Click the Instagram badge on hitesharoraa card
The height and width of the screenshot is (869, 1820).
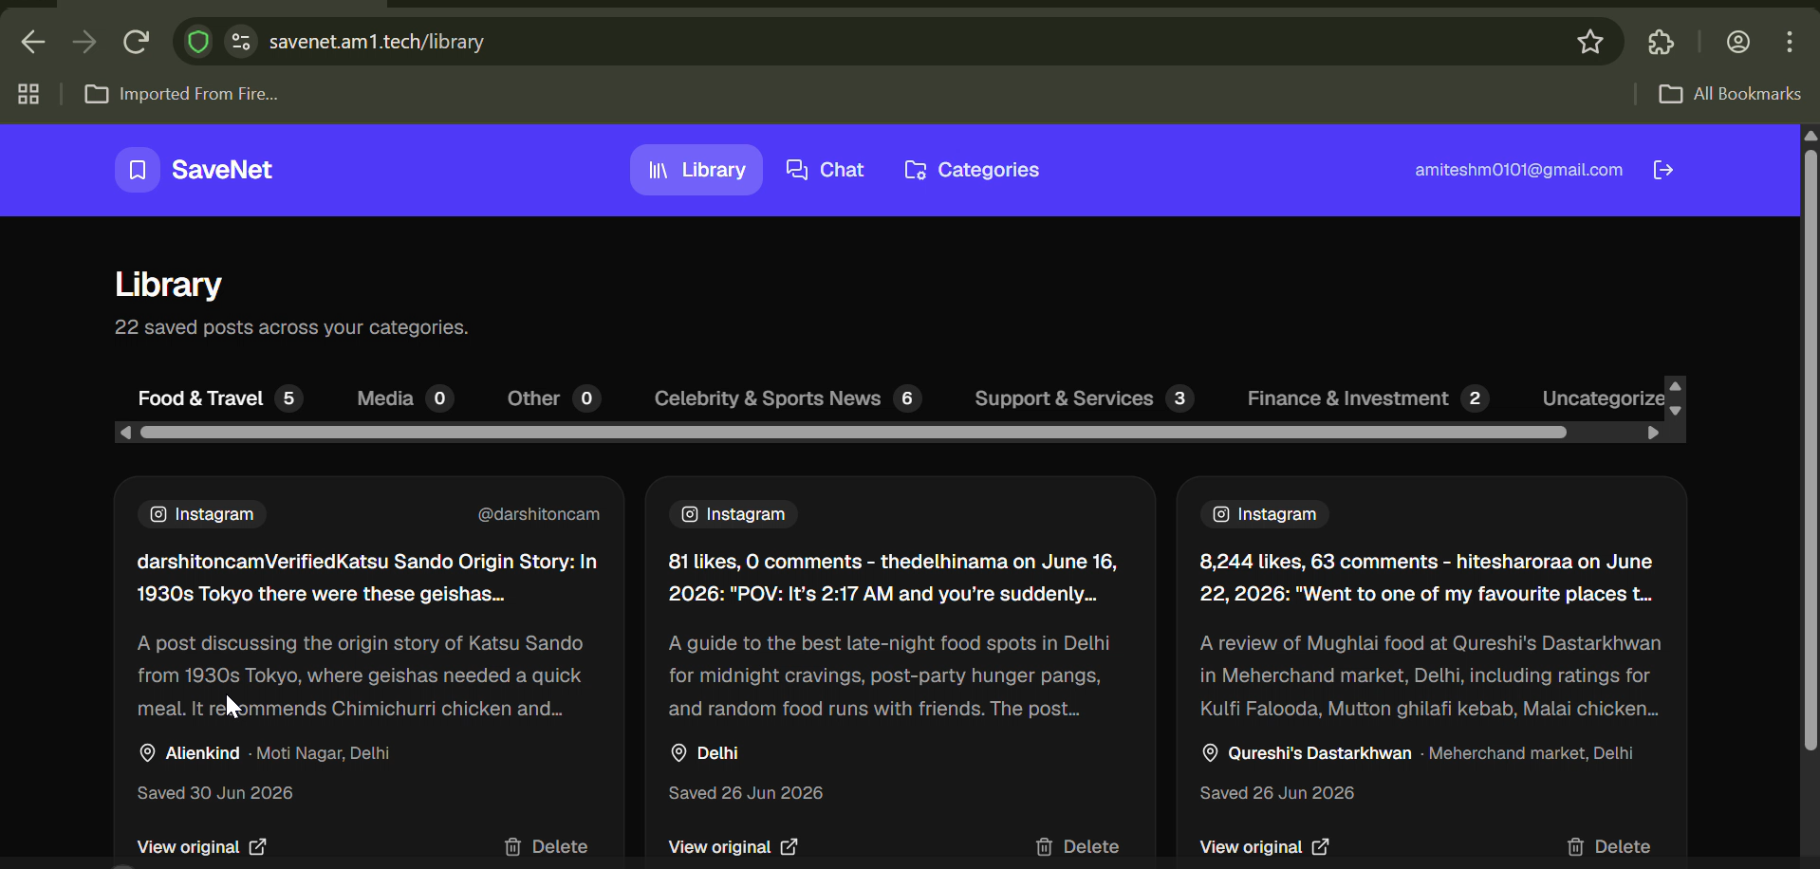point(1265,514)
